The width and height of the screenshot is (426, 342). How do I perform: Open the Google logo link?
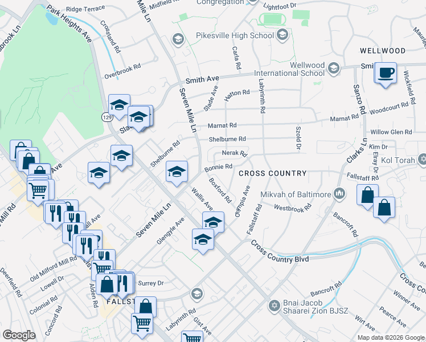tap(19, 335)
